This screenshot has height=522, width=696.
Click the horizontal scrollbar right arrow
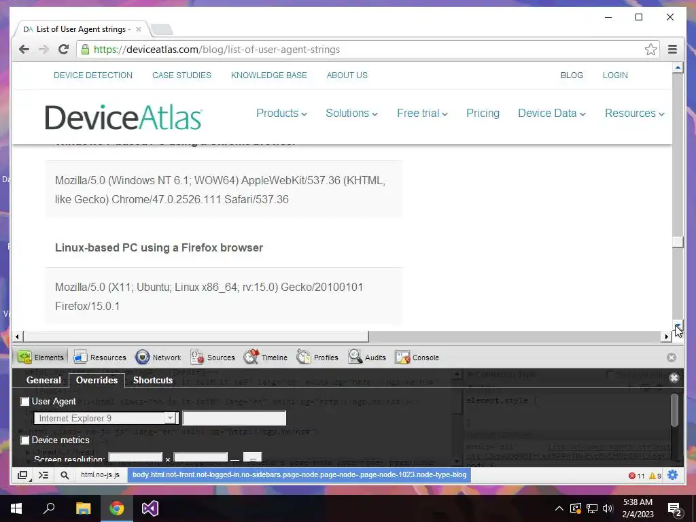(x=666, y=337)
